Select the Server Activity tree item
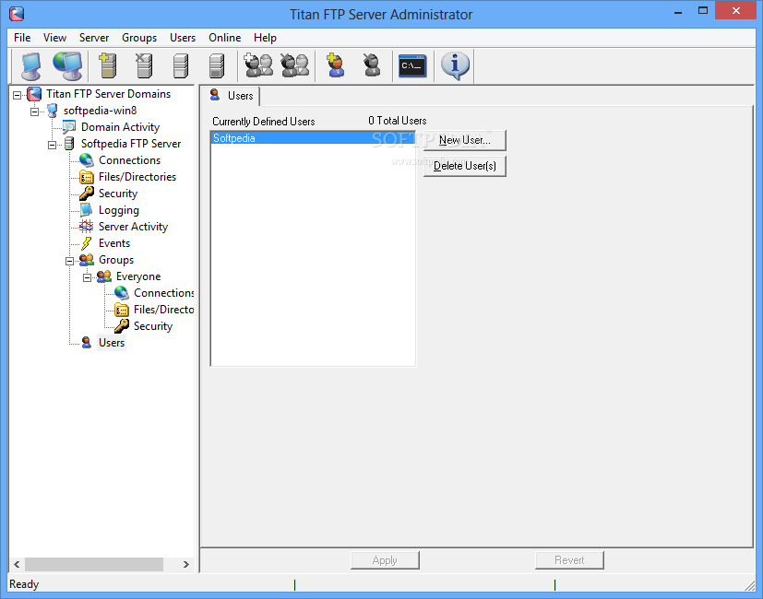Image resolution: width=763 pixels, height=599 pixels. pos(133,227)
